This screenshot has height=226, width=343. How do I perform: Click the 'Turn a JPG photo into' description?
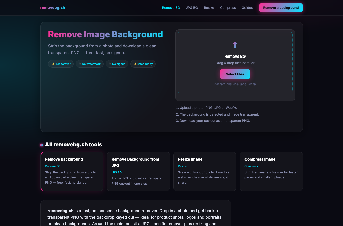(x=138, y=181)
